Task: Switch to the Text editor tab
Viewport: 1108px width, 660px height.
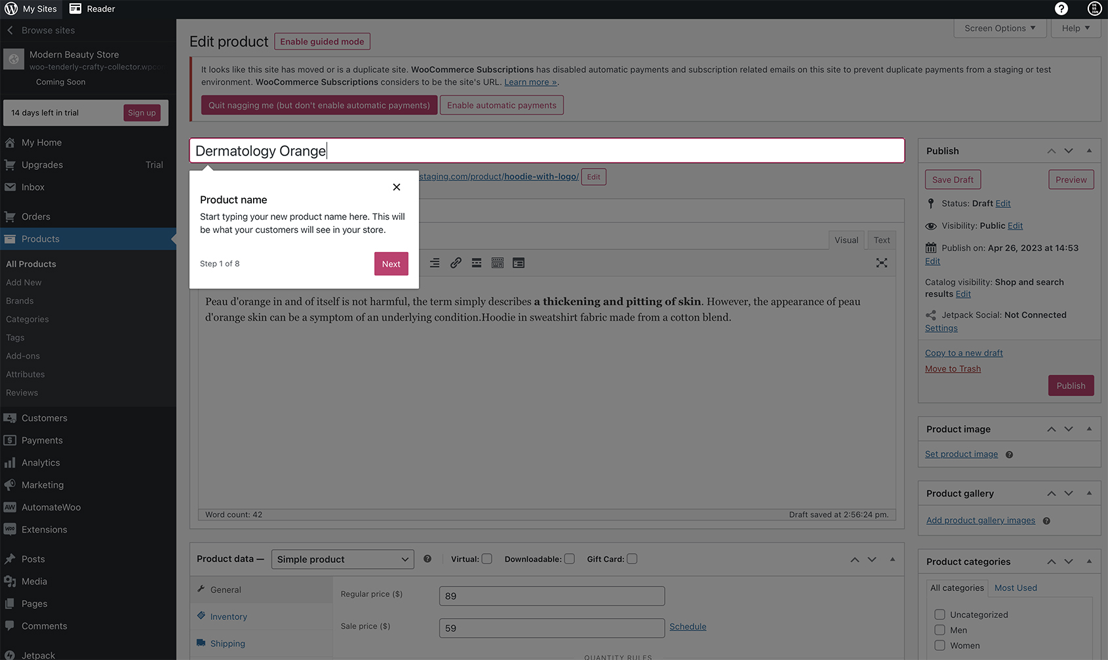Action: coord(882,240)
